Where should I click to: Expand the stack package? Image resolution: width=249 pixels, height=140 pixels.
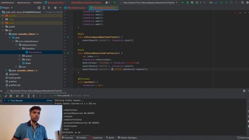click(19, 59)
